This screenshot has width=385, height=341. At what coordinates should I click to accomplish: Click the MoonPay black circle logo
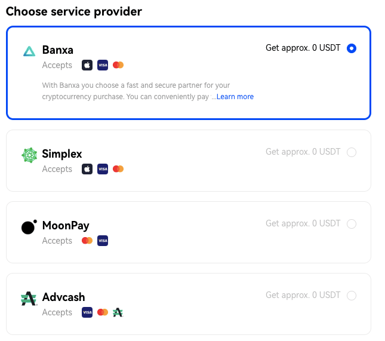tap(29, 226)
